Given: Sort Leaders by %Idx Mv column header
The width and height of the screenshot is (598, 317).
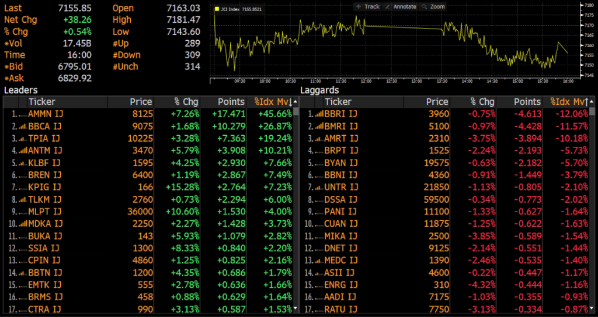Looking at the screenshot, I should tap(273, 102).
